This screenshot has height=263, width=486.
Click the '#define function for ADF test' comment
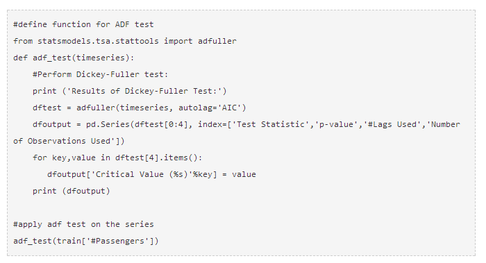pos(83,24)
